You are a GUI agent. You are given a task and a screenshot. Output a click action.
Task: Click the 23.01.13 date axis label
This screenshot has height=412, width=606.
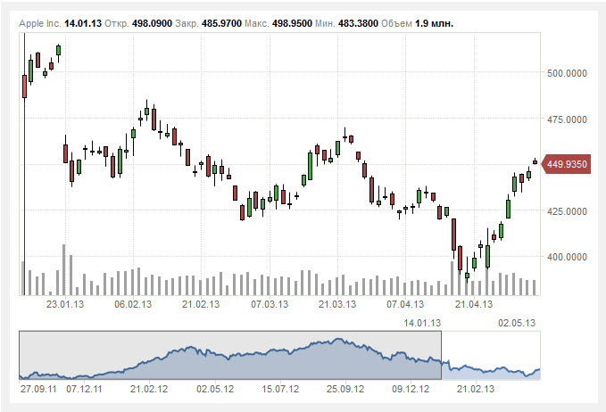coord(65,304)
